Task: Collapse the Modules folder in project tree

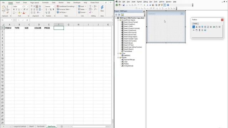Action: (118, 58)
